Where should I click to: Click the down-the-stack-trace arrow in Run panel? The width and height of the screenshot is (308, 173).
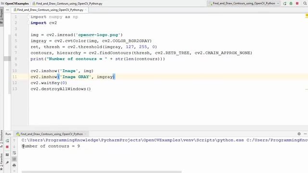(14, 147)
